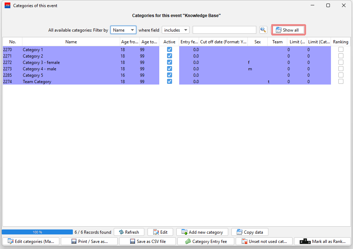Screen dimensions: 353x249
Task: Click Print / Save as button
Action: pos(89,241)
